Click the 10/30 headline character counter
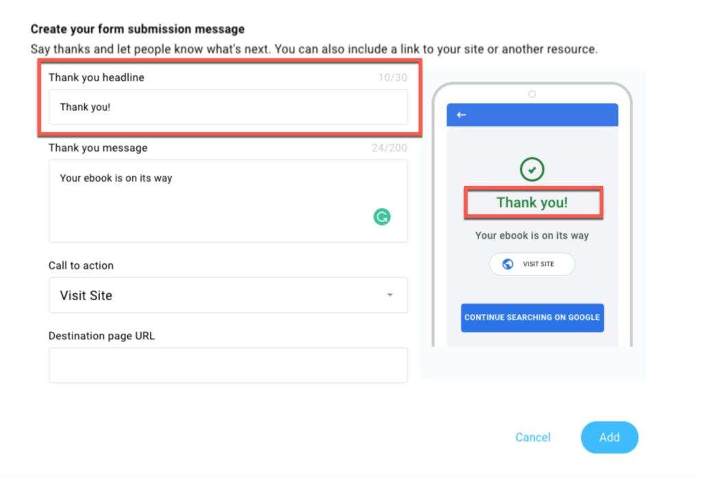 392,78
